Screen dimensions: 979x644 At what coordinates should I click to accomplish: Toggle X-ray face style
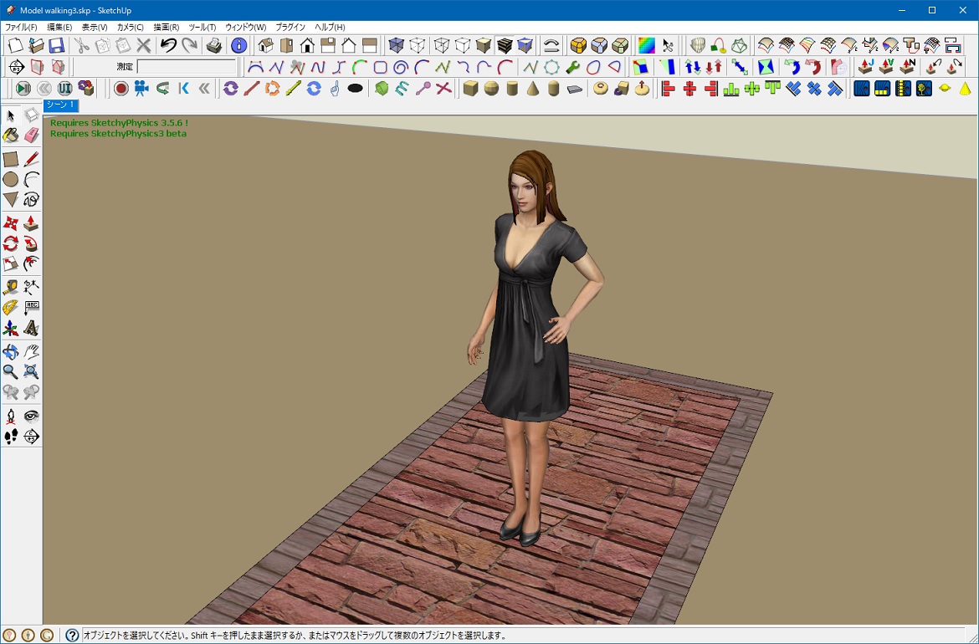click(396, 45)
